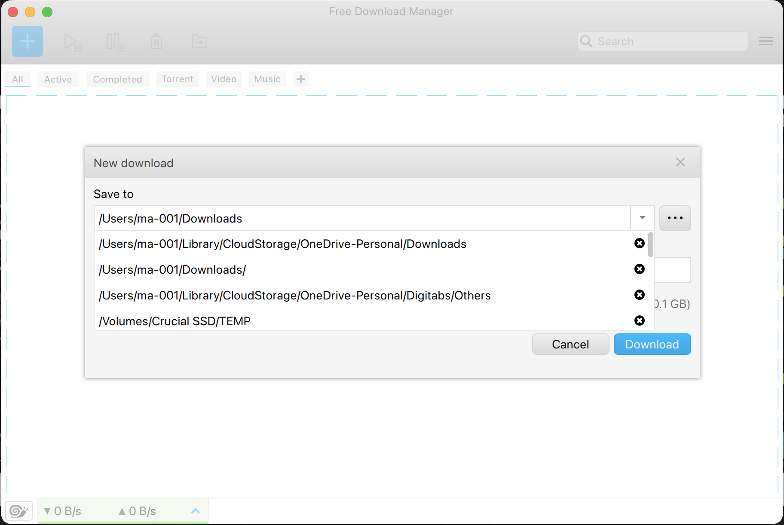Switch to the Active tab

(58, 79)
